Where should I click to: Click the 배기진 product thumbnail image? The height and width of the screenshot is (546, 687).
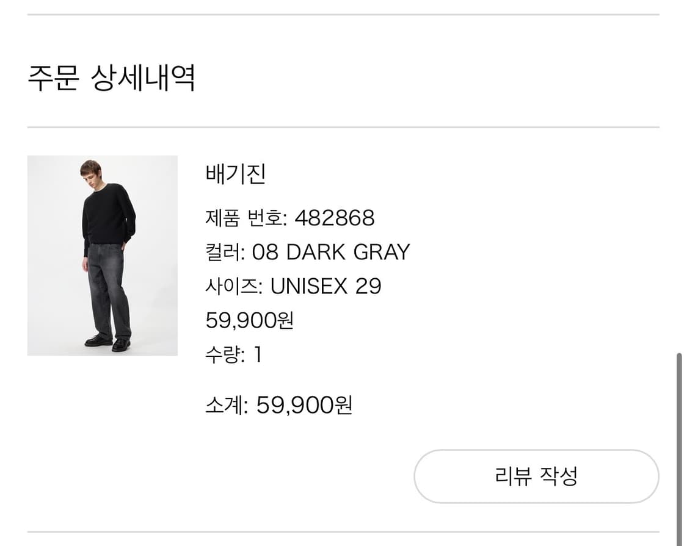click(x=102, y=256)
